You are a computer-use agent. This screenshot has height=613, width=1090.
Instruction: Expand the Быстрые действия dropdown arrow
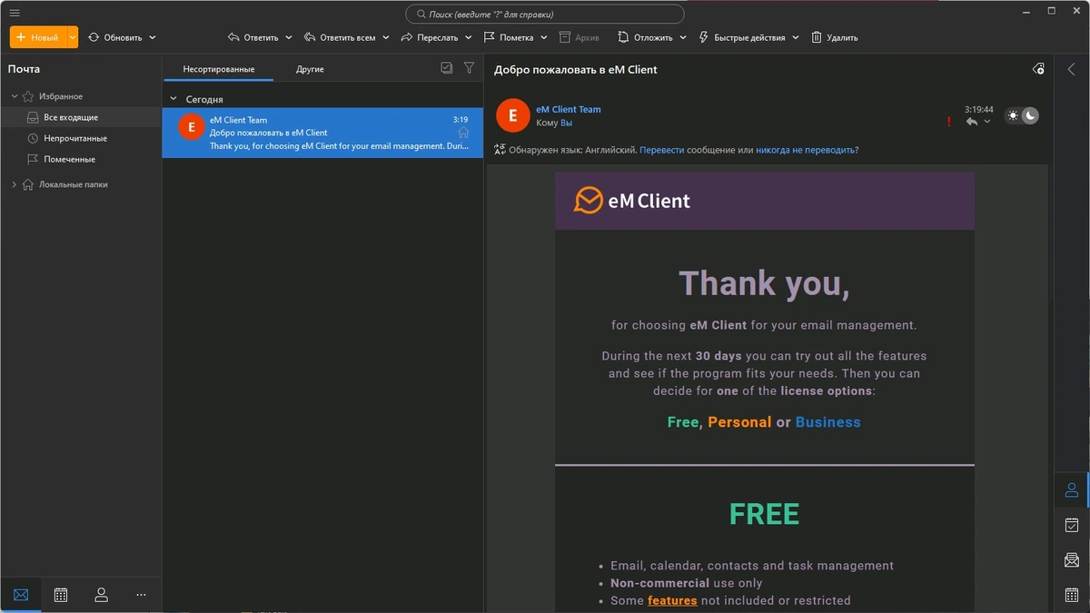click(x=796, y=37)
